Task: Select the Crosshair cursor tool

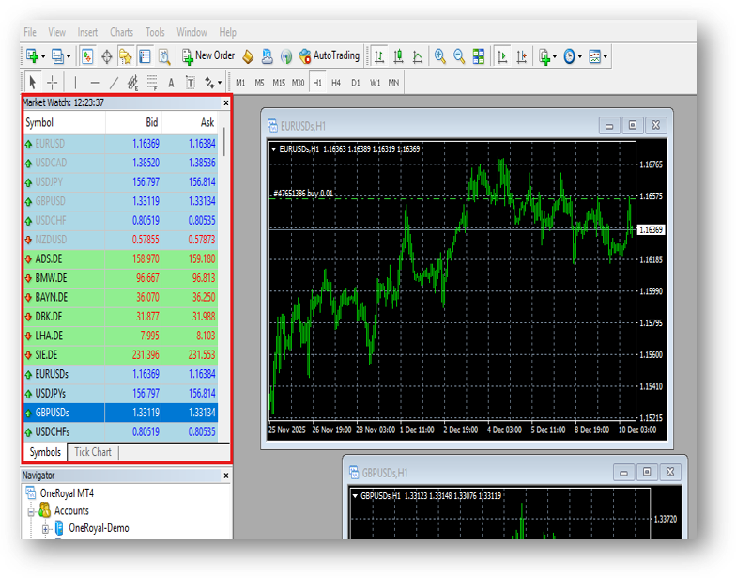Action: coord(53,83)
